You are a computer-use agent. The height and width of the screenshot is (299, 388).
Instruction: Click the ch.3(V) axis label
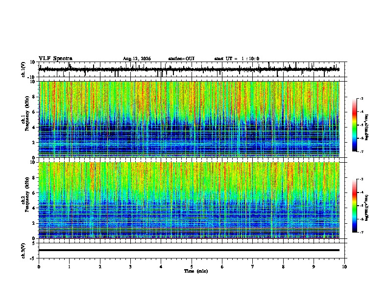[24, 251]
